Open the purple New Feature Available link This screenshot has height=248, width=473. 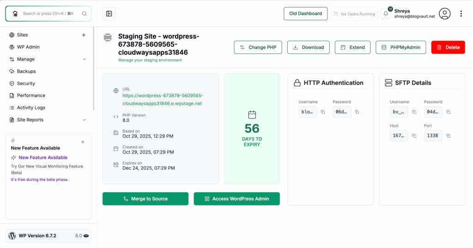point(43,157)
